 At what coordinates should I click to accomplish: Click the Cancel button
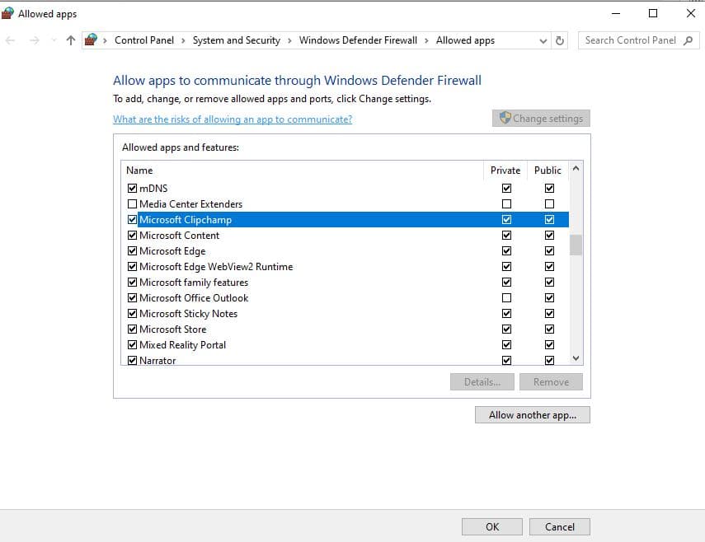[560, 526]
